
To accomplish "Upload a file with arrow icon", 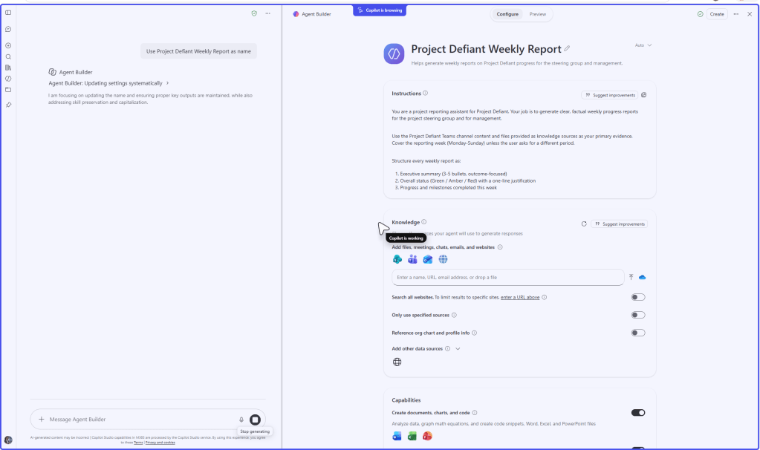I will pos(631,277).
